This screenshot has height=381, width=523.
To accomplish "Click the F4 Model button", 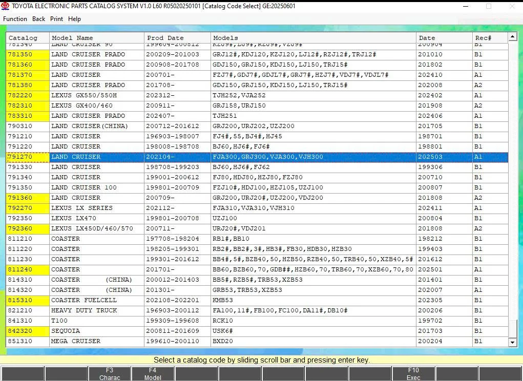I will (x=153, y=374).
